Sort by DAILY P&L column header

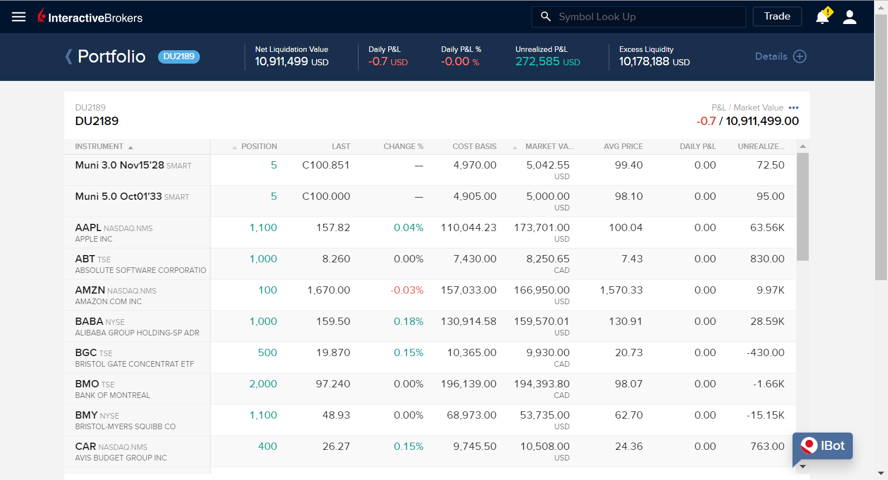[x=698, y=147]
